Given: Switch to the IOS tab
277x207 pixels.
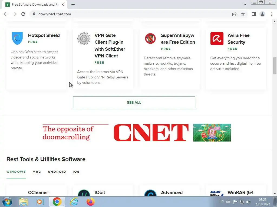Looking at the screenshot, I should pyautogui.click(x=76, y=172).
